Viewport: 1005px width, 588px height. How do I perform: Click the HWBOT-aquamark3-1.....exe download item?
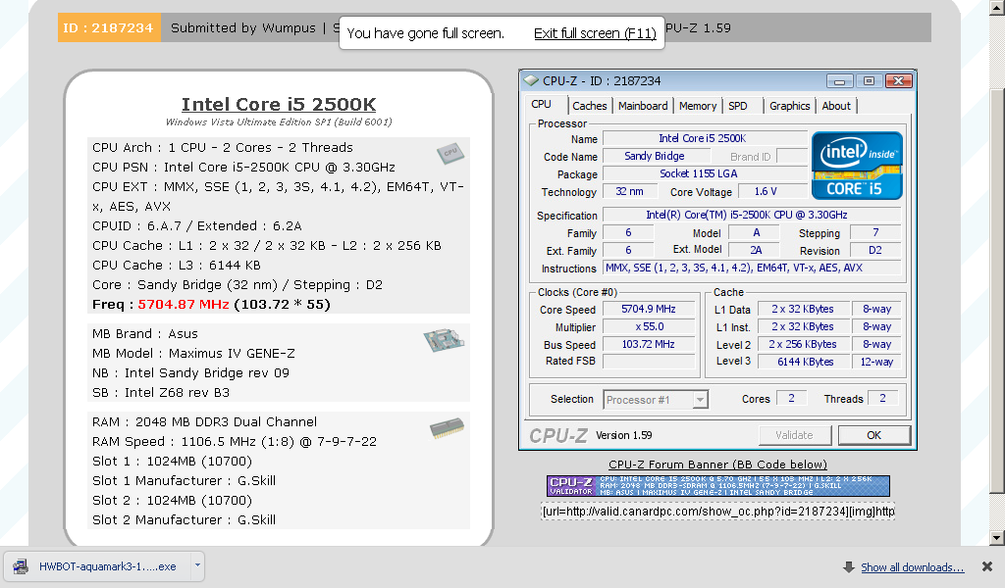pyautogui.click(x=104, y=566)
